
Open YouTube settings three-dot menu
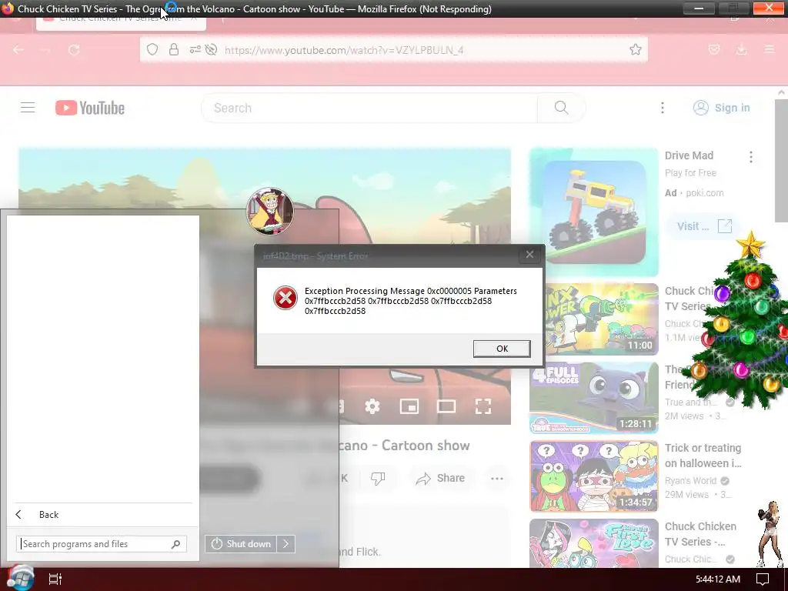[x=663, y=108]
